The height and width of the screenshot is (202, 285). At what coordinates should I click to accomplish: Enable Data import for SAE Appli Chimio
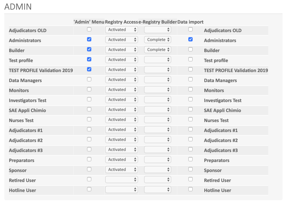[190, 109]
